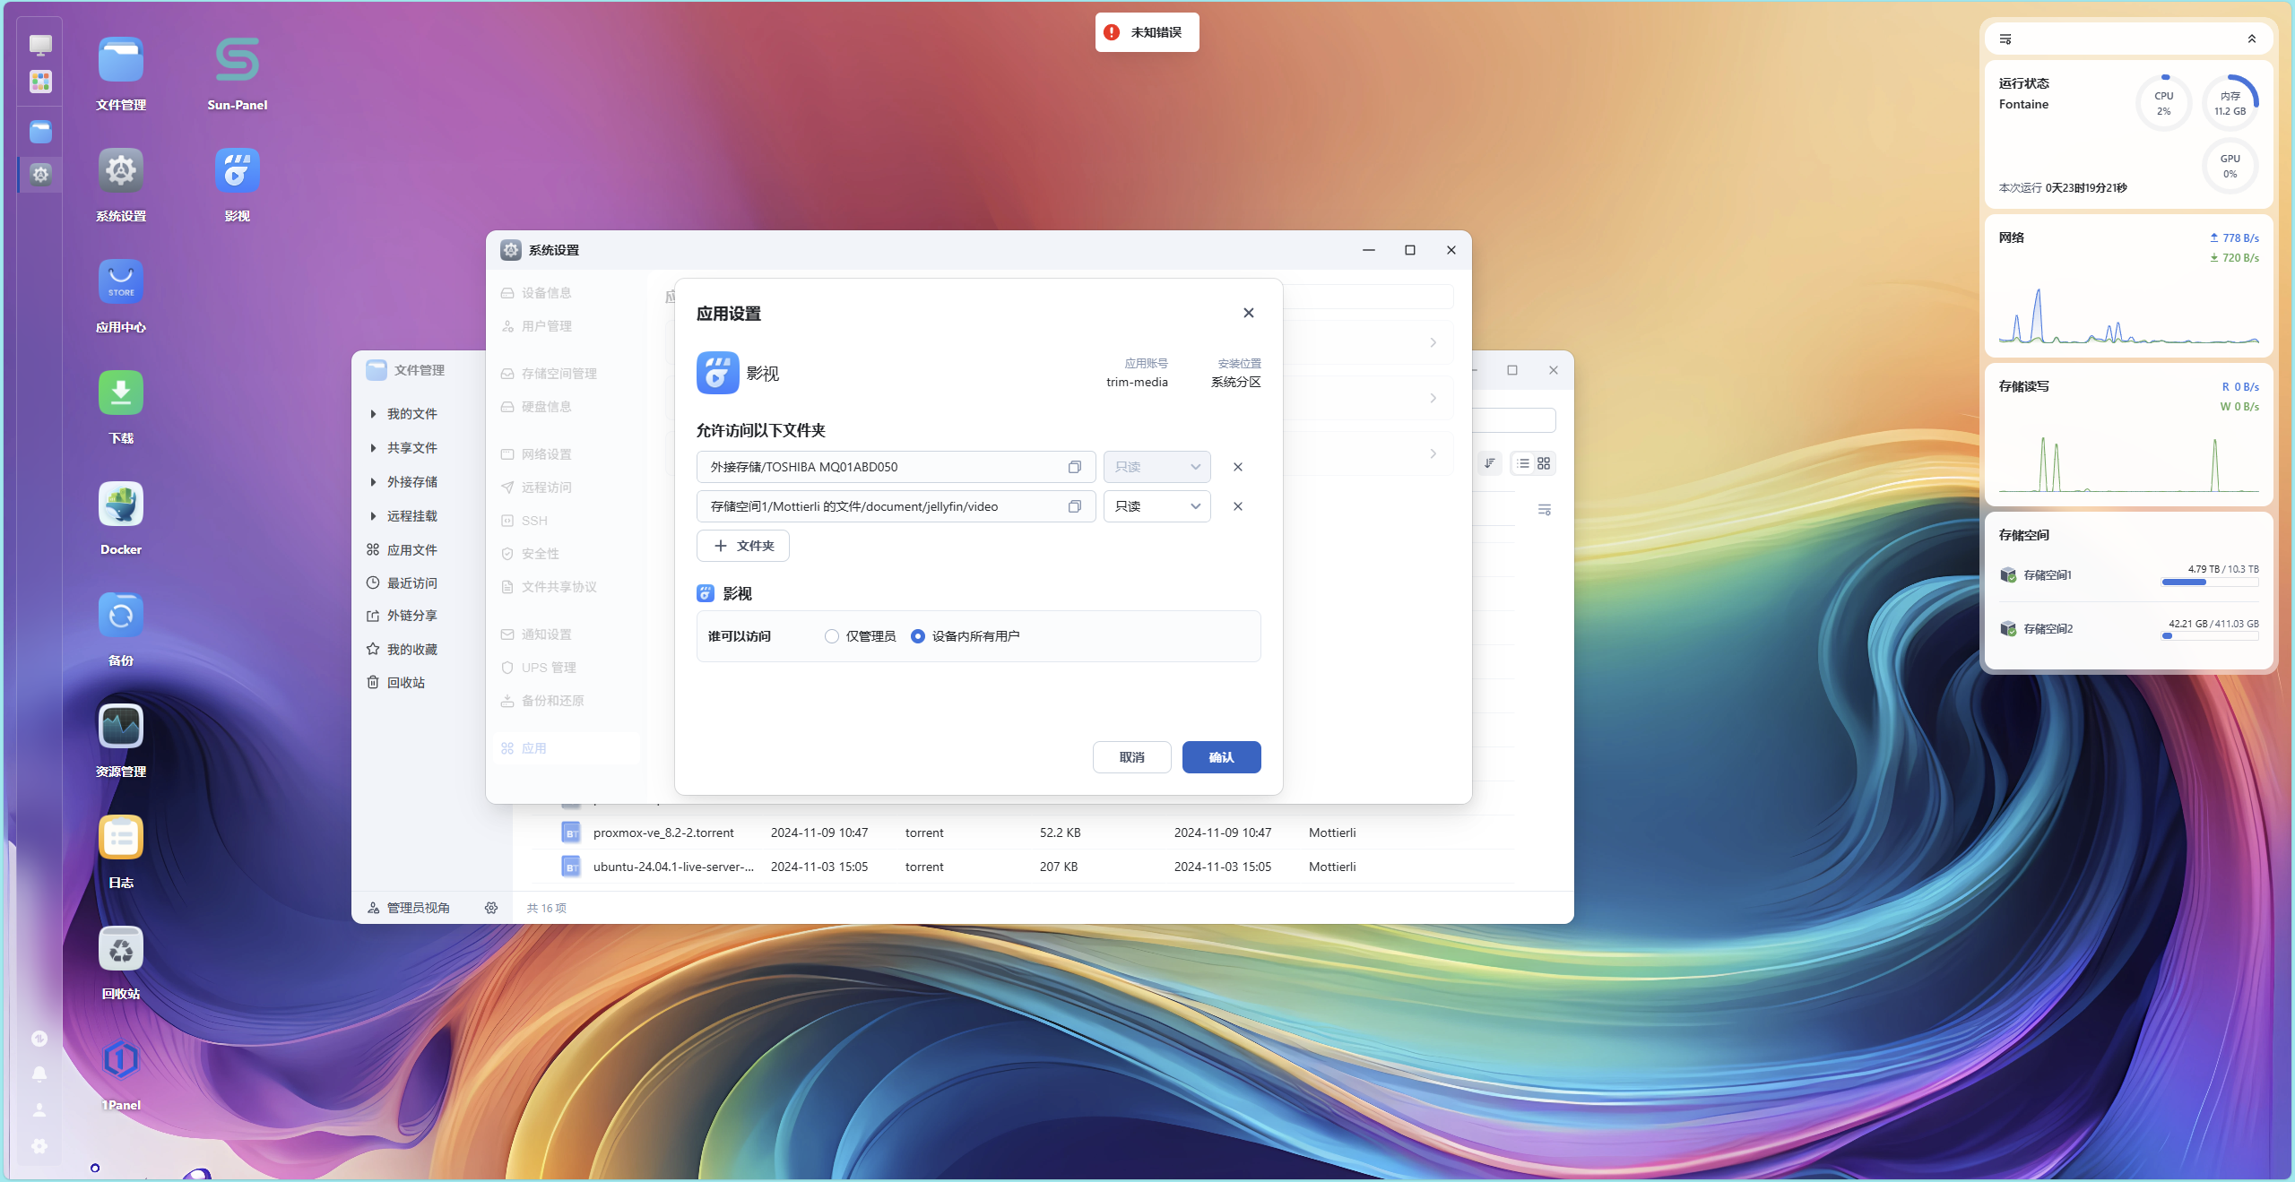2295x1182 pixels.
Task: Click the 存储空间1 usage bar
Action: point(2209,582)
